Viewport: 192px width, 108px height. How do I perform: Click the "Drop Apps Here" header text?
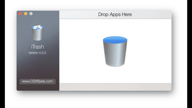coord(115,15)
